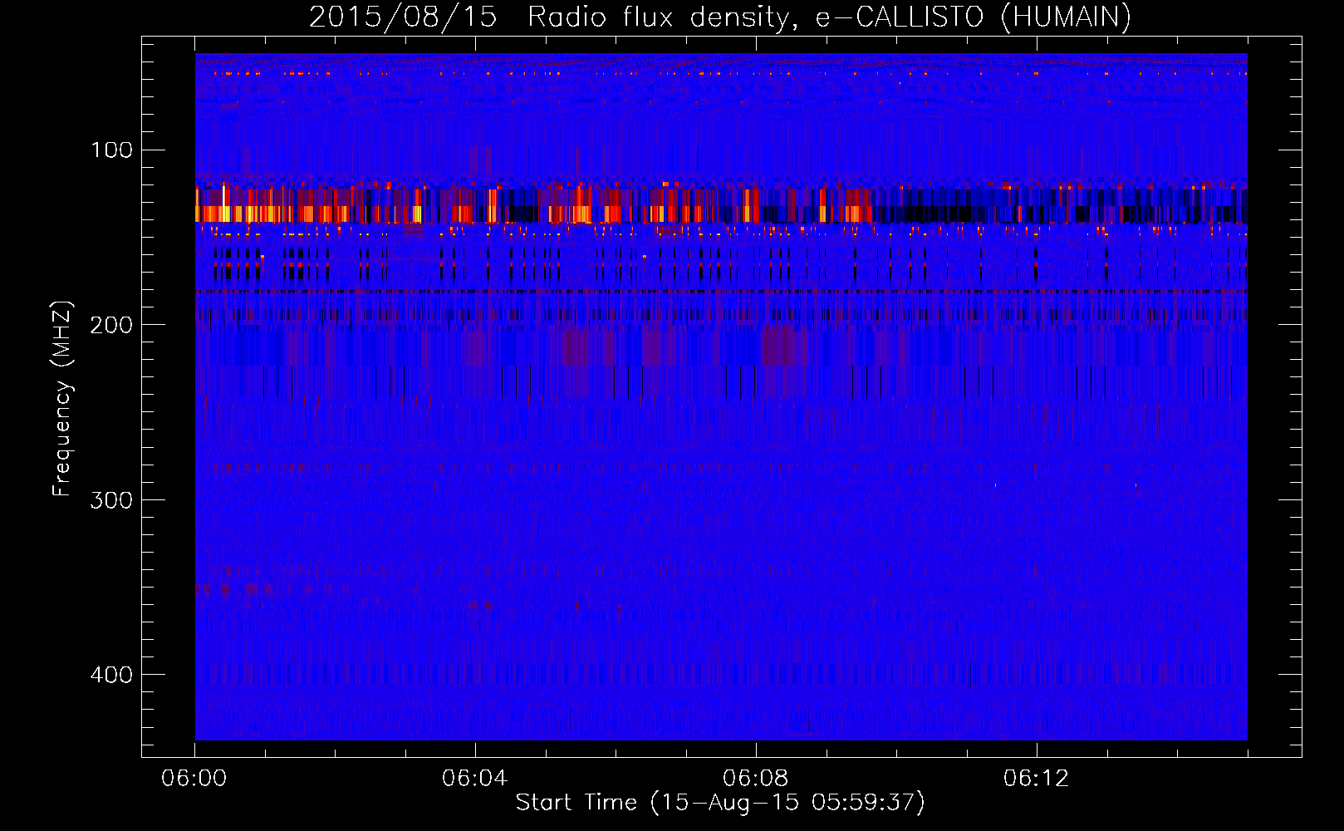The height and width of the screenshot is (831, 1344).
Task: Click the 06:04 time tick label
Action: 475,779
